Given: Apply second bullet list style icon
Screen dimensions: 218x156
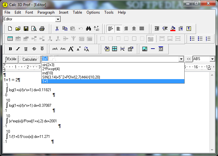Looking at the screenshot, I should (x=200, y=39).
